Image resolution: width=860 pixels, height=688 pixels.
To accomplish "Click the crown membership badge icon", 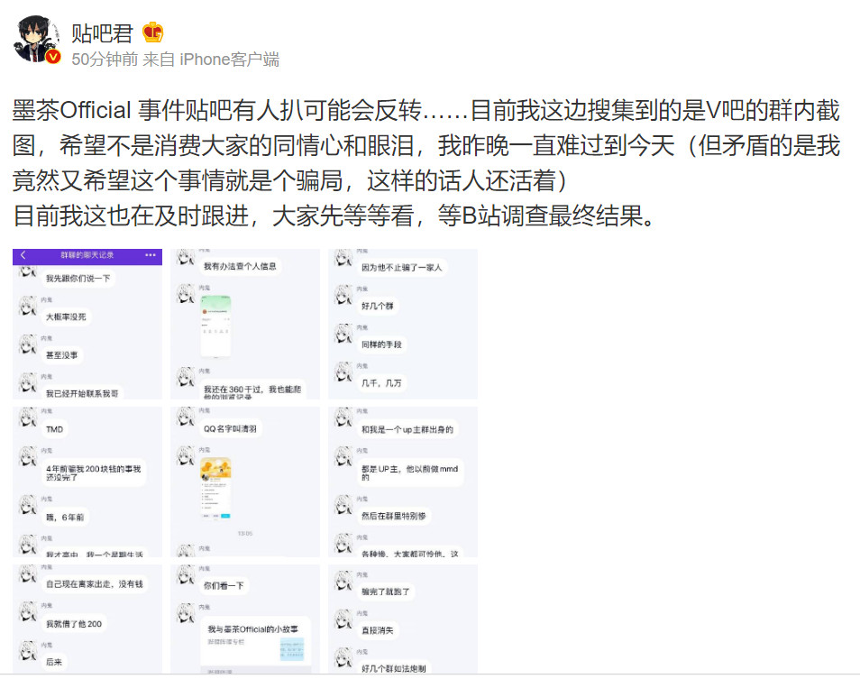I will click(x=153, y=33).
